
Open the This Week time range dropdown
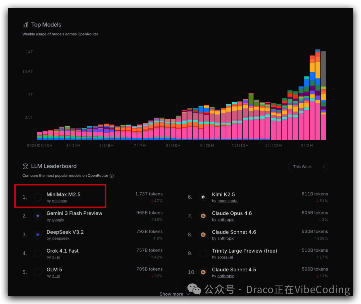(308, 167)
